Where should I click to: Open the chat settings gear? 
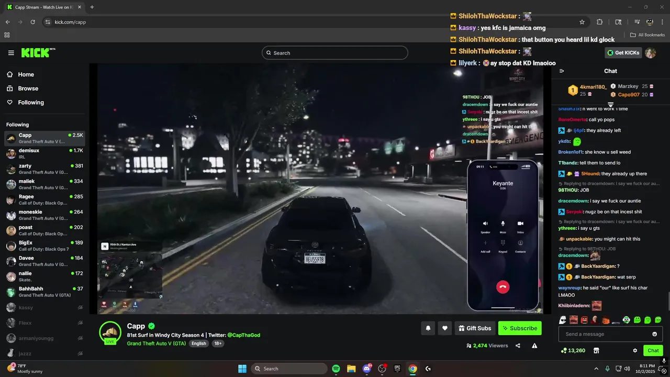click(635, 350)
